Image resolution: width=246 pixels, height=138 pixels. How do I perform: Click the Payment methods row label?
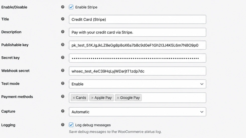[x=17, y=97]
